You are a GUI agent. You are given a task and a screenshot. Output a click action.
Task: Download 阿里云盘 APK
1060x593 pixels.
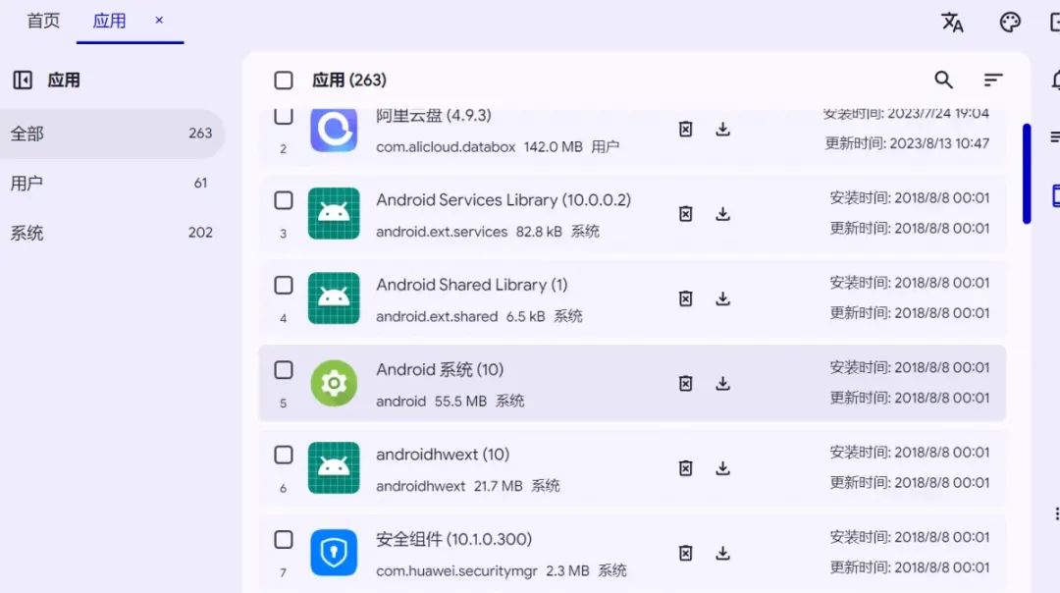pyautogui.click(x=722, y=130)
